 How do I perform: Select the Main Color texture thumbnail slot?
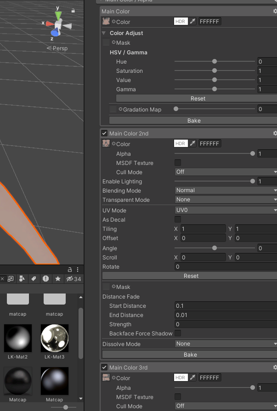pyautogui.click(x=106, y=22)
